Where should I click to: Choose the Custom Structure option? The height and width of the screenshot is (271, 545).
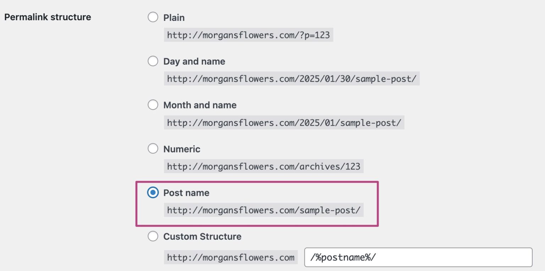153,236
